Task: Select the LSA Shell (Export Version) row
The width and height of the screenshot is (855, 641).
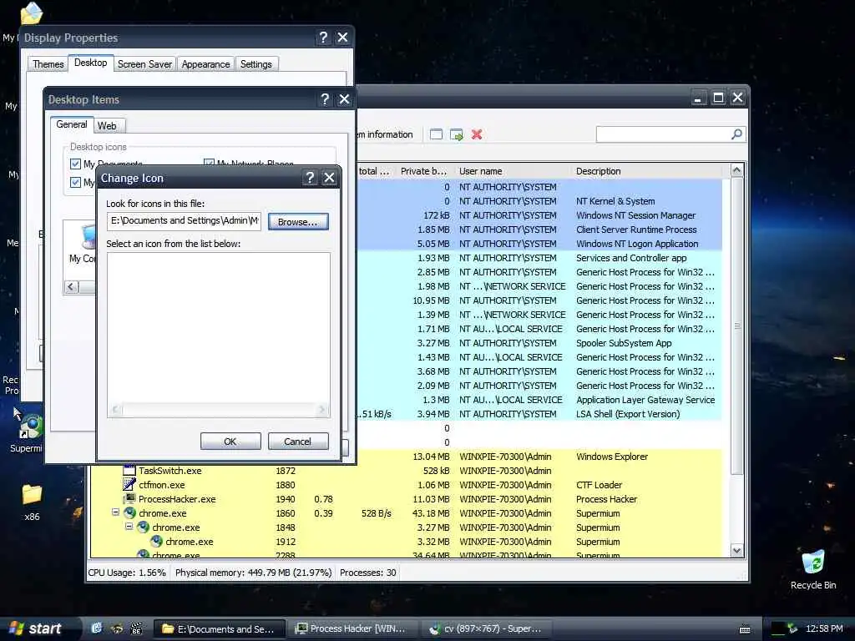Action: tap(628, 414)
